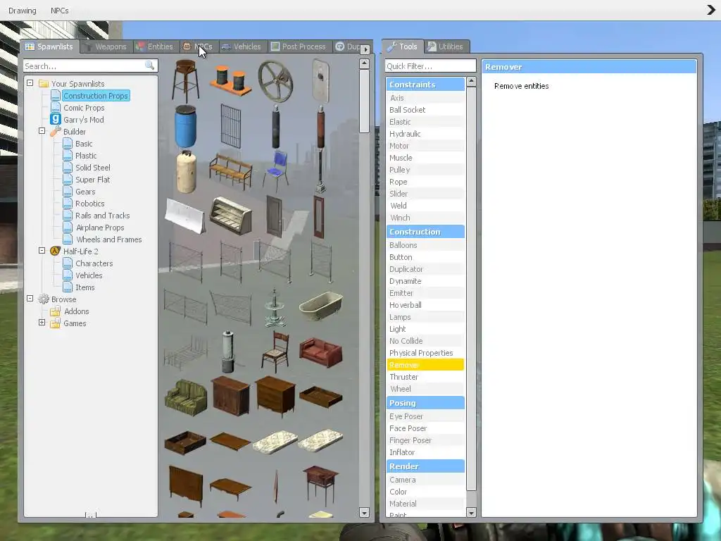
Task: Spawn the wooden dining chair prop
Action: tap(275, 352)
